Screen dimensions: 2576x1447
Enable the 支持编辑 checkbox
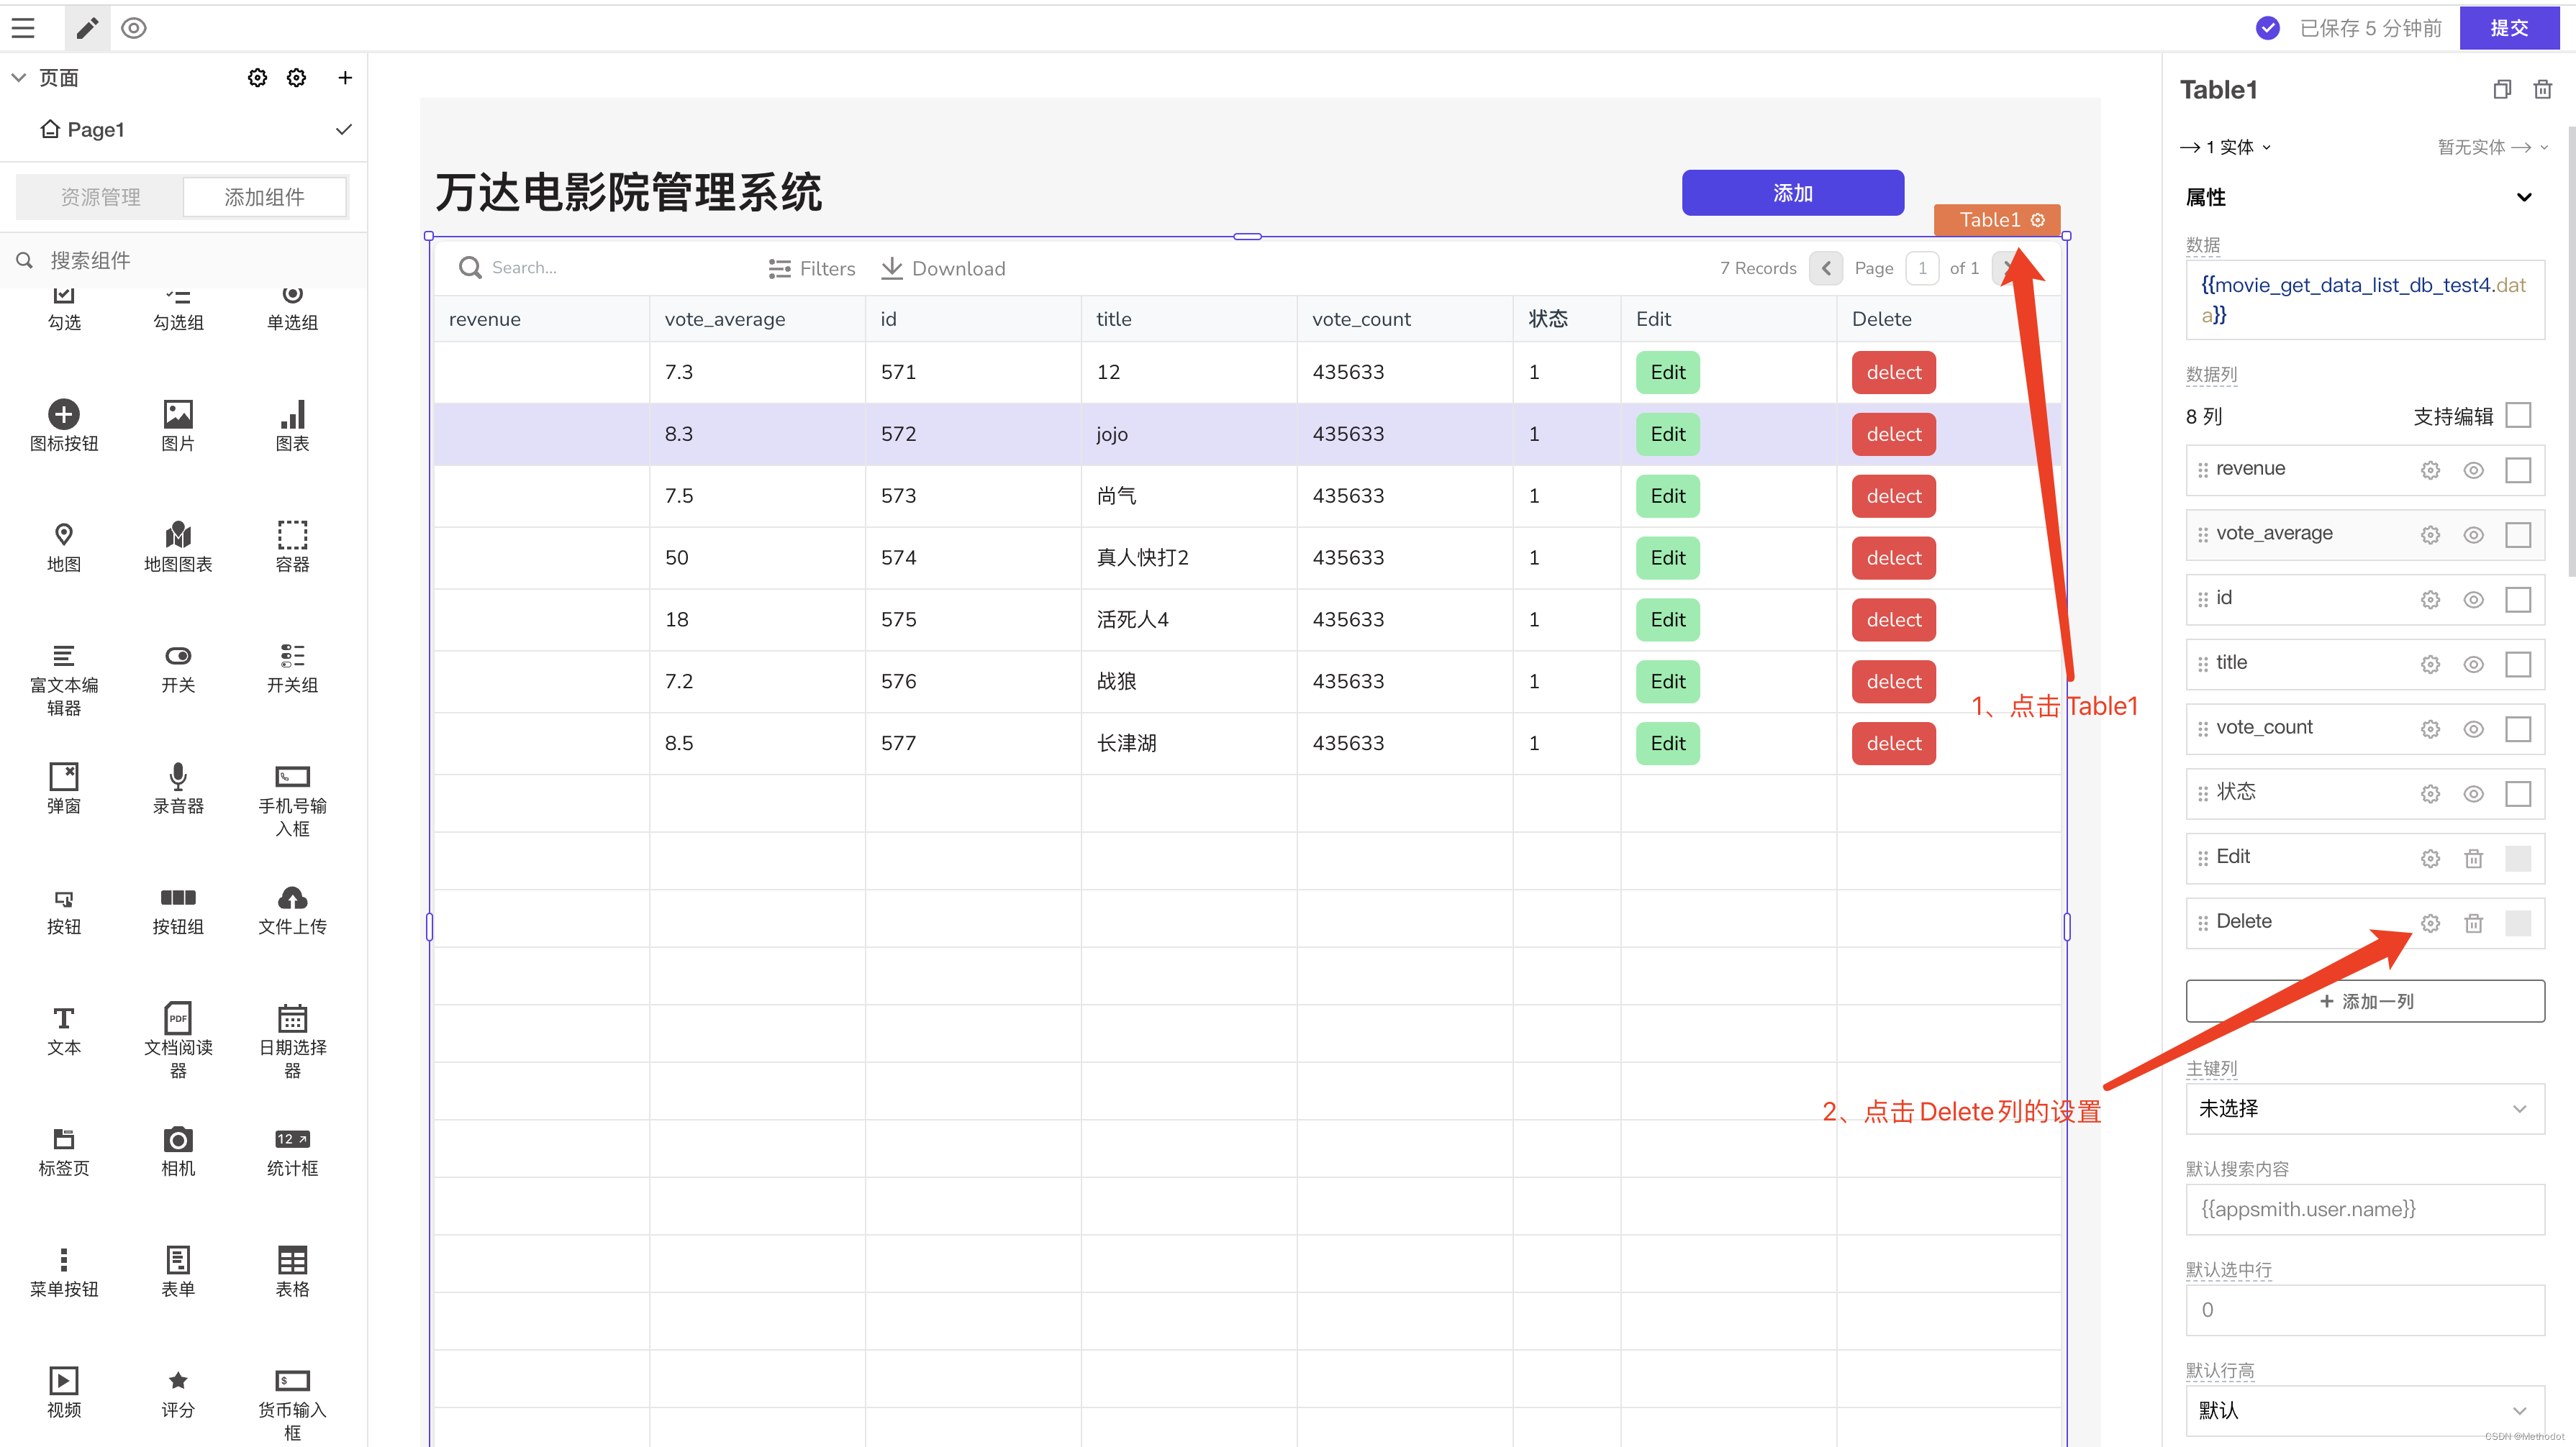point(2518,416)
